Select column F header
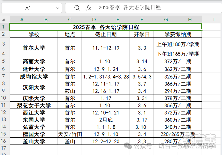The image size is (222, 155). (x=142, y=19)
